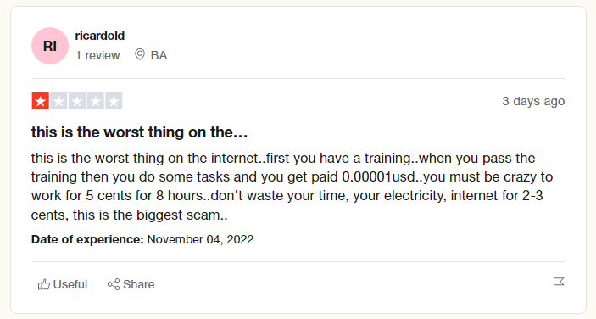Screen dimensions: 596x319
Task: Click the RI avatar circle
Action: pos(50,46)
